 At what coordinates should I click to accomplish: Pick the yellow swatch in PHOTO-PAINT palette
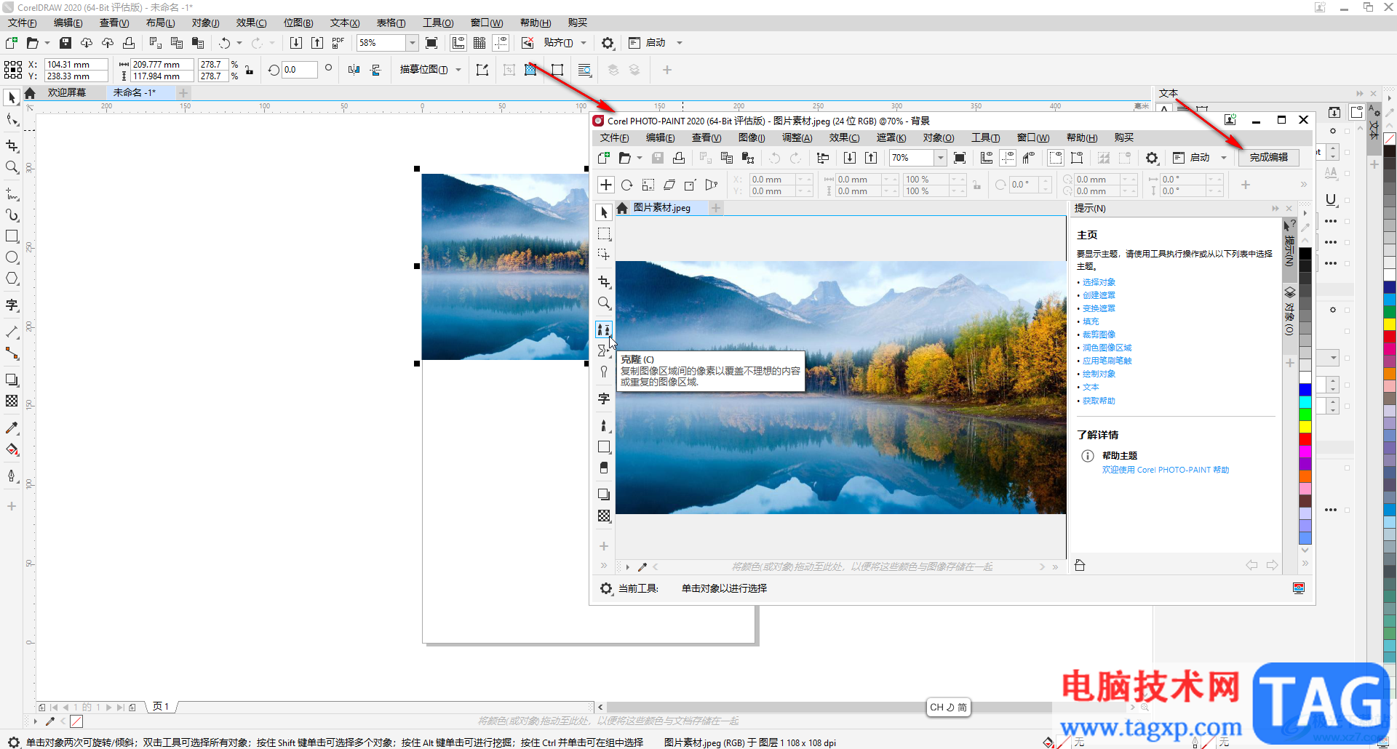coord(1305,426)
